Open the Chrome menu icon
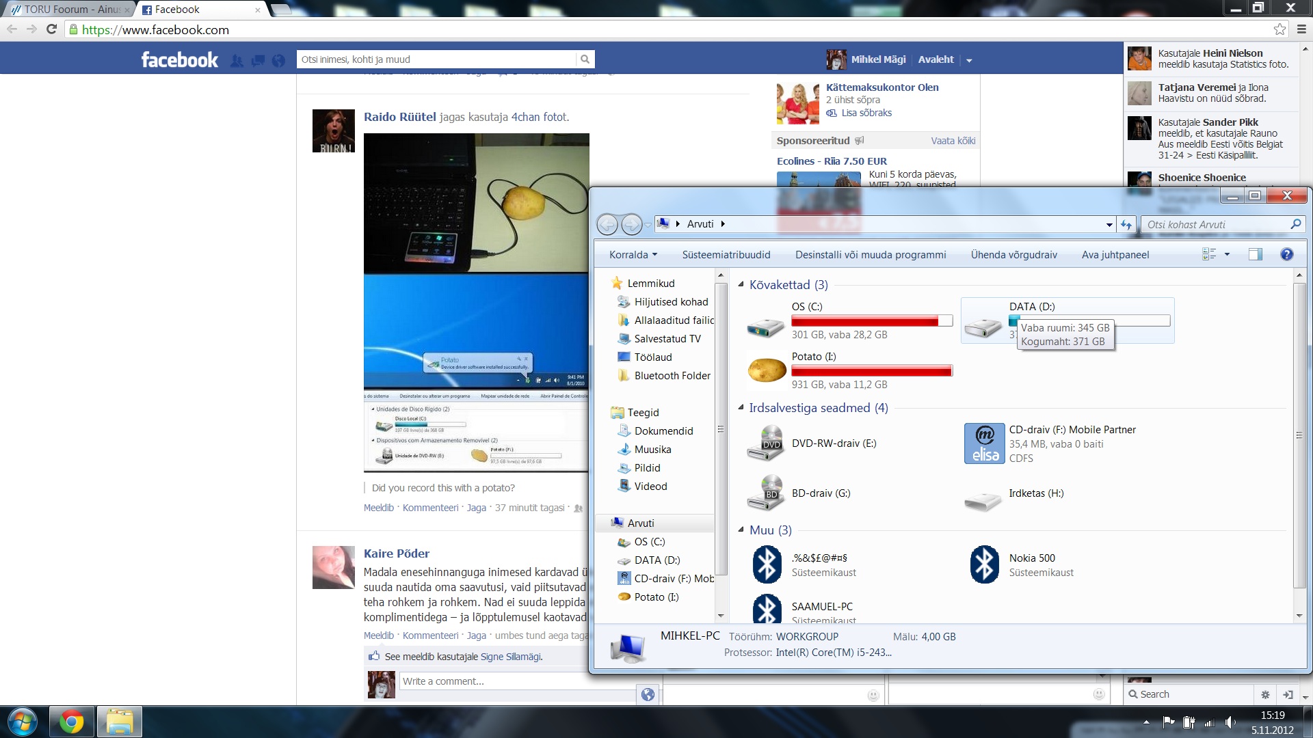This screenshot has width=1313, height=738. [x=1301, y=29]
